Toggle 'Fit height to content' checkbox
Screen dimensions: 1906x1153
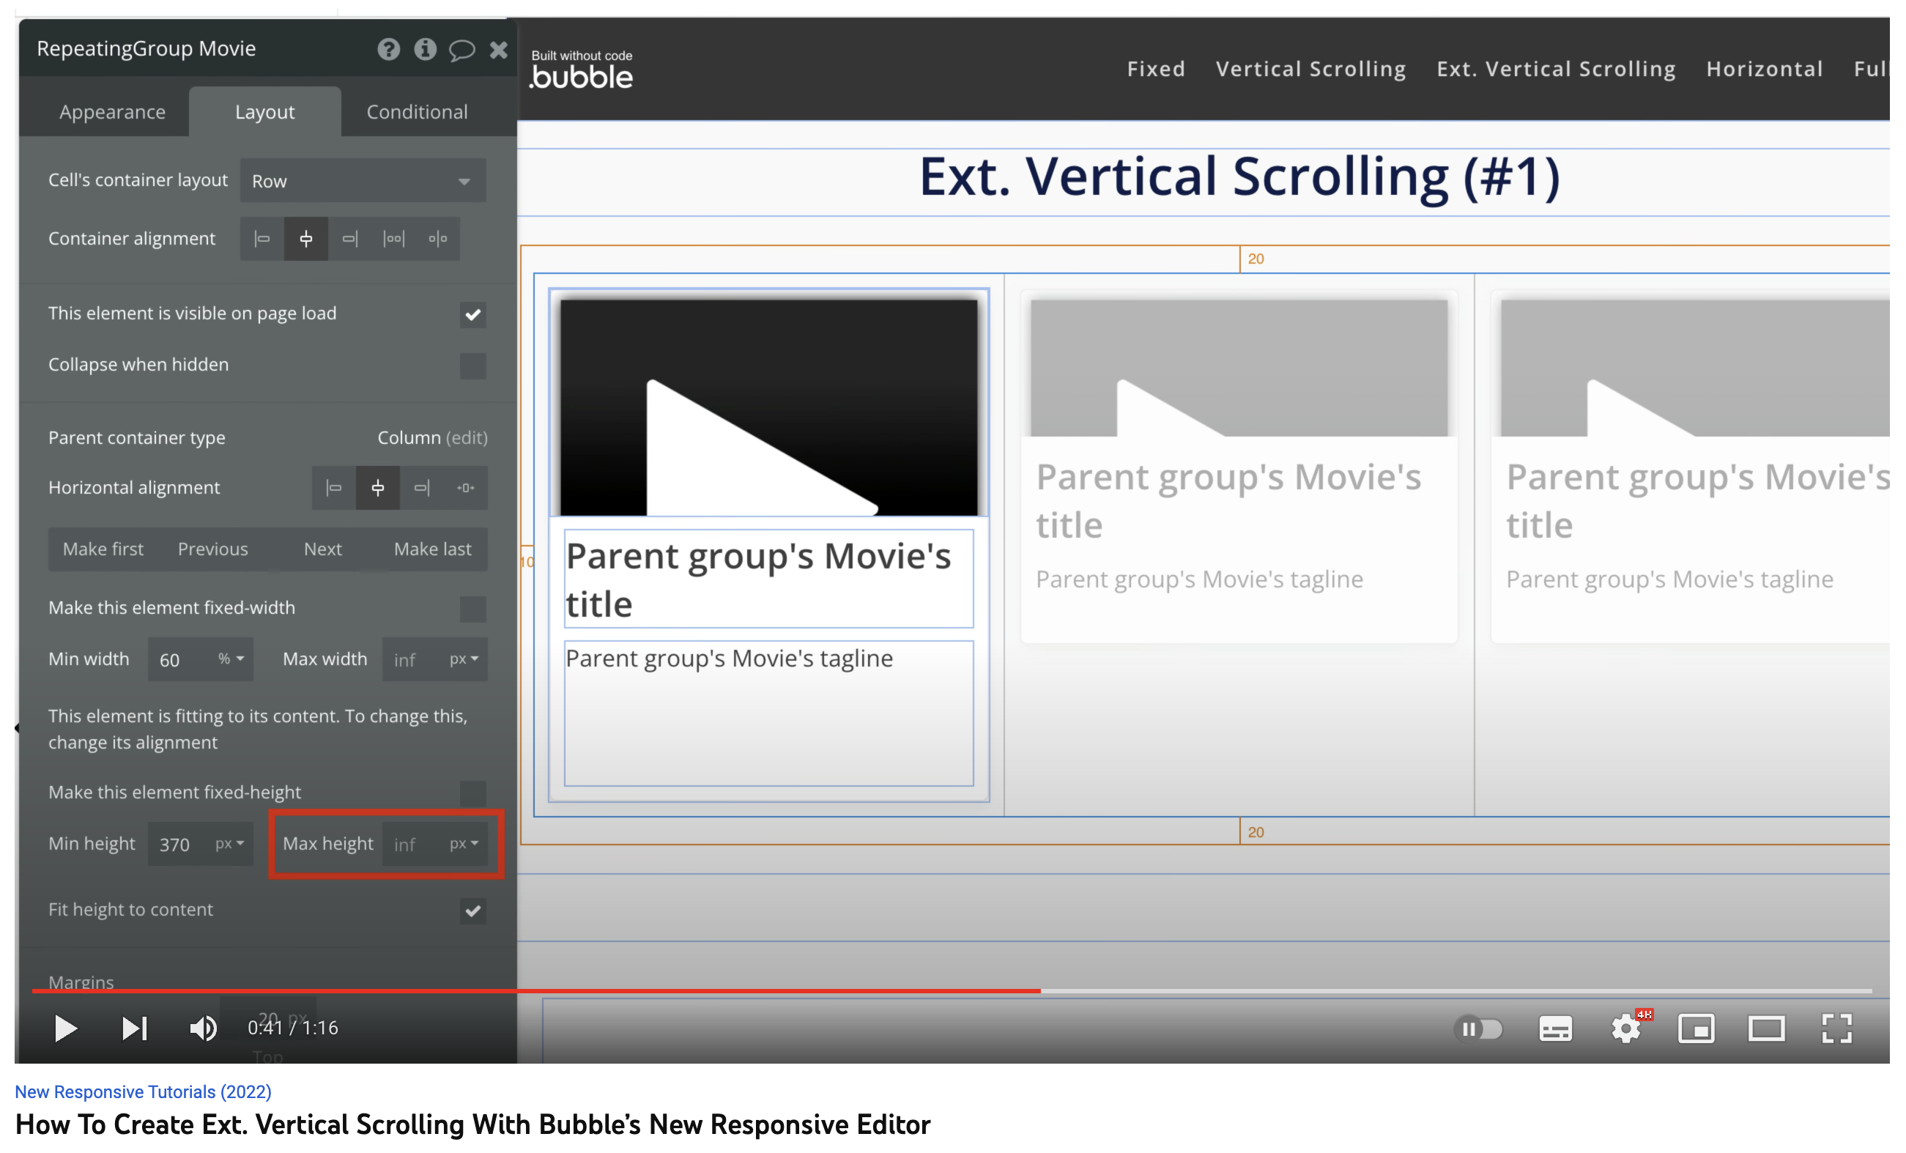coord(472,911)
